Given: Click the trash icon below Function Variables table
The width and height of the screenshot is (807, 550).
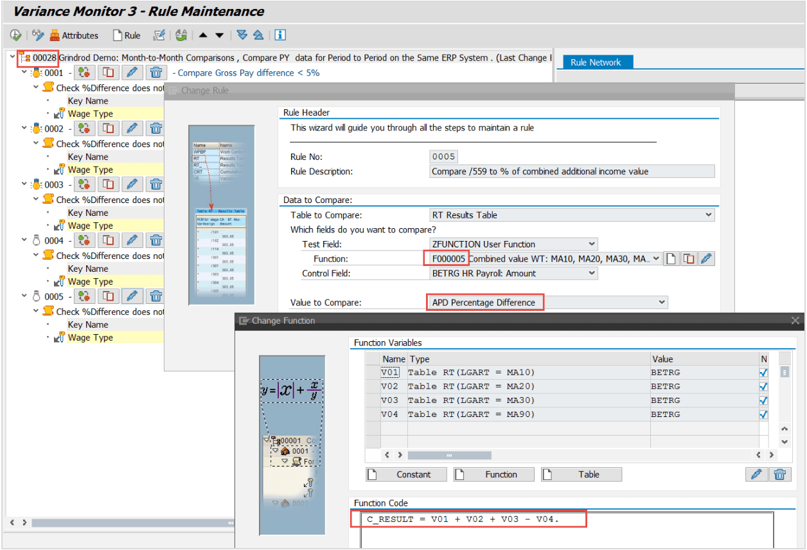Looking at the screenshot, I should 779,475.
